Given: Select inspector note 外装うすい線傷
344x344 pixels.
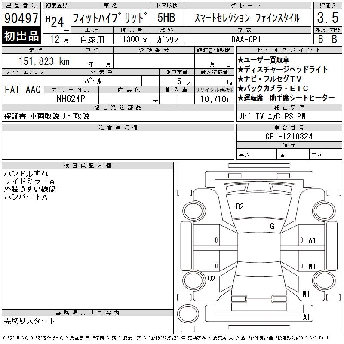Looking at the screenshot, I should tap(30, 189).
